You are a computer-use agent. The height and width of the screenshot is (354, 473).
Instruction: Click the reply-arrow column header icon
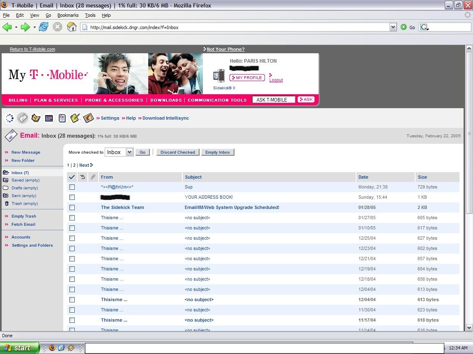pos(83,177)
